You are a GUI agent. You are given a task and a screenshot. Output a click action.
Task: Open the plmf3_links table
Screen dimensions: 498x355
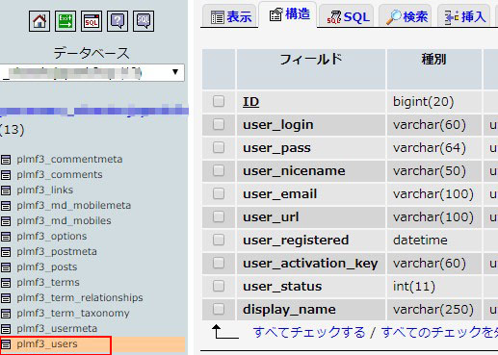click(x=45, y=190)
